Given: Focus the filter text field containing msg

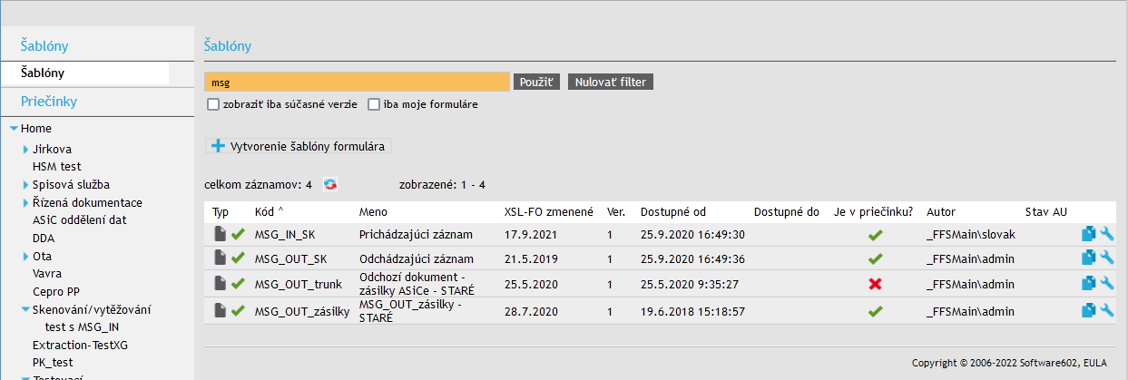Looking at the screenshot, I should [x=357, y=83].
